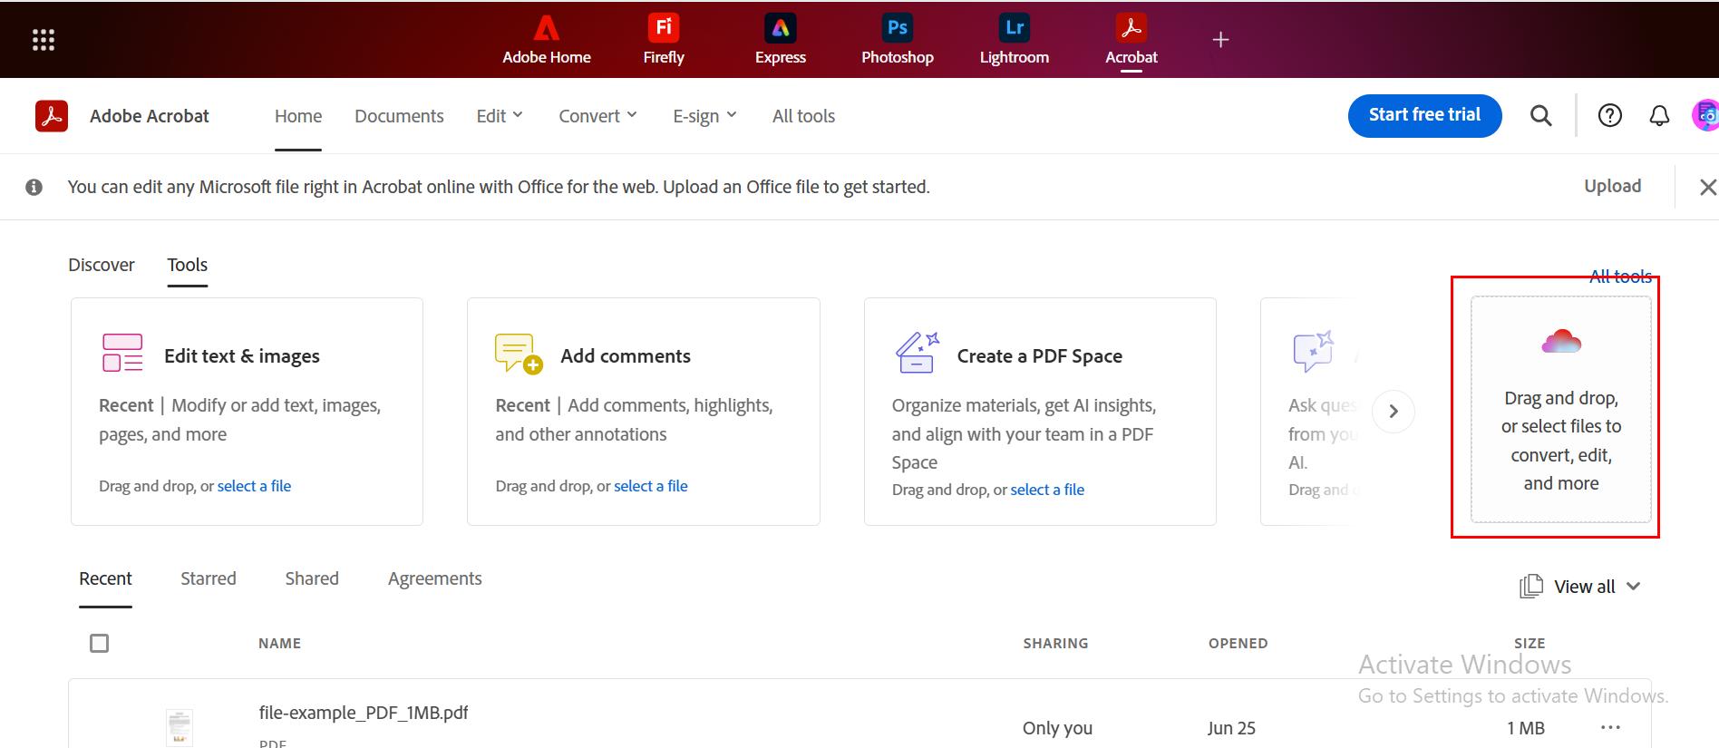Expand the Convert dropdown menu
The height and width of the screenshot is (748, 1719).
[597, 116]
